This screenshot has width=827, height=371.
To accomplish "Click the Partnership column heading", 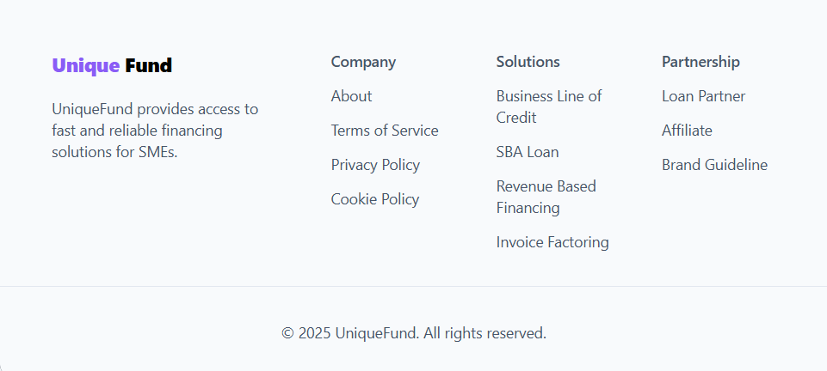I will 700,62.
